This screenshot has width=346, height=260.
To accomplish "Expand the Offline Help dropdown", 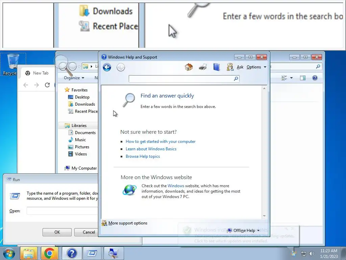I will (x=244, y=230).
